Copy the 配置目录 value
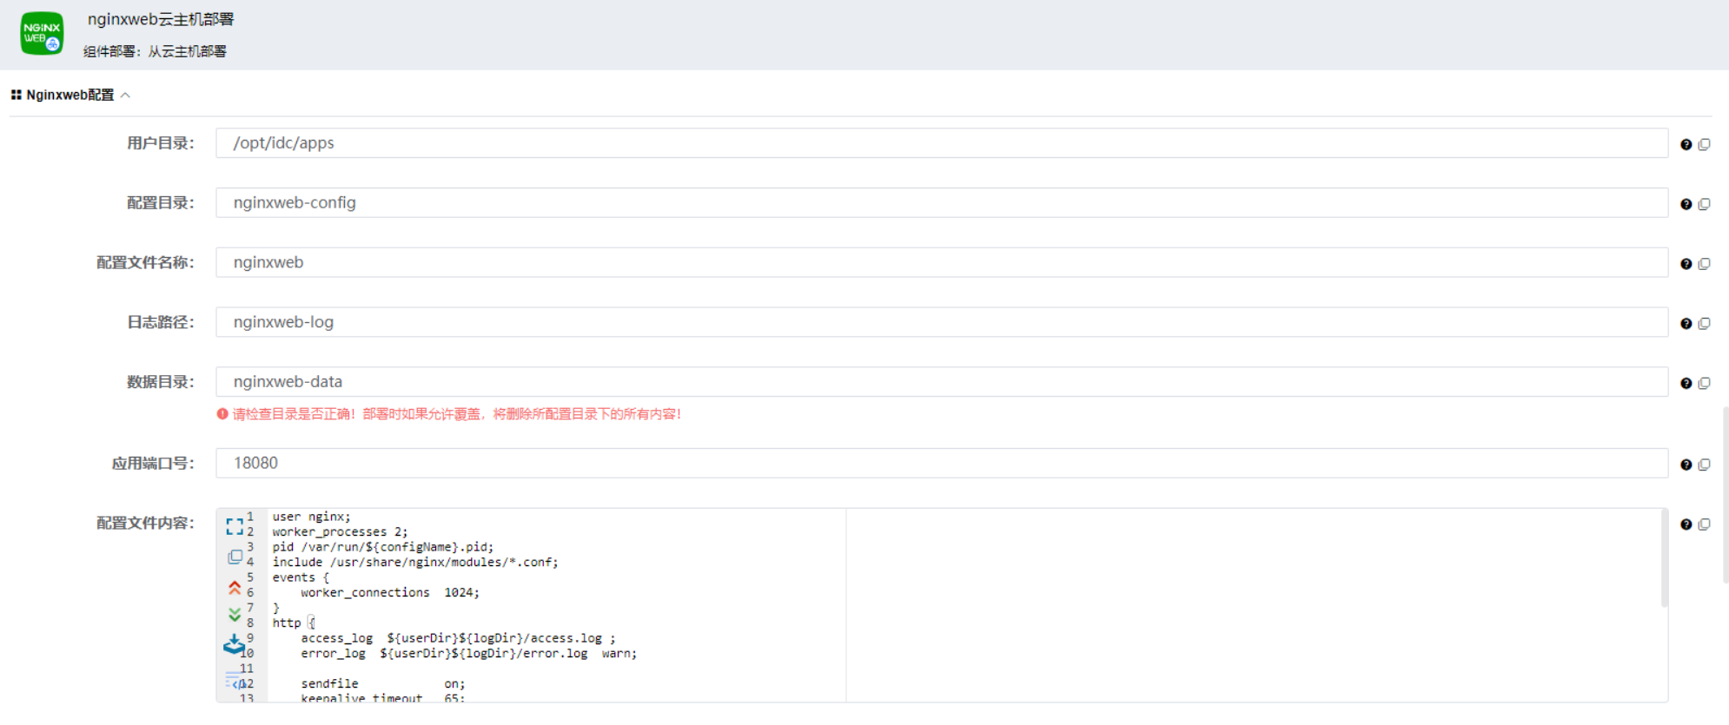This screenshot has height=725, width=1729. coord(1704,204)
